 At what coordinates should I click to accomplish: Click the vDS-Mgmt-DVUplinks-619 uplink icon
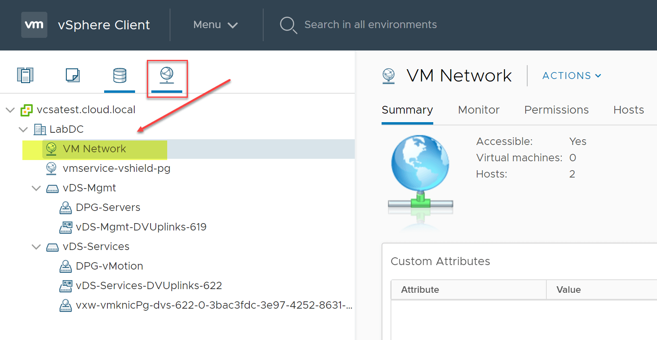(65, 227)
